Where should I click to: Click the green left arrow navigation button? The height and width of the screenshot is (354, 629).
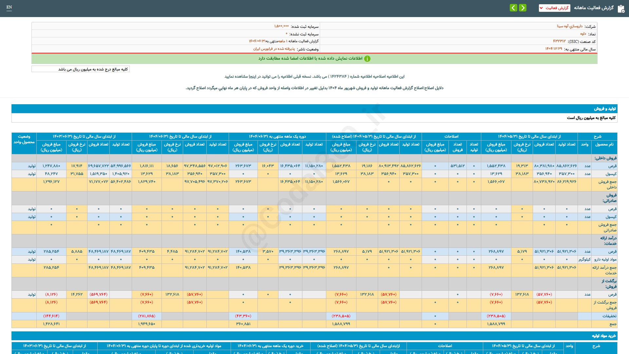[513, 8]
